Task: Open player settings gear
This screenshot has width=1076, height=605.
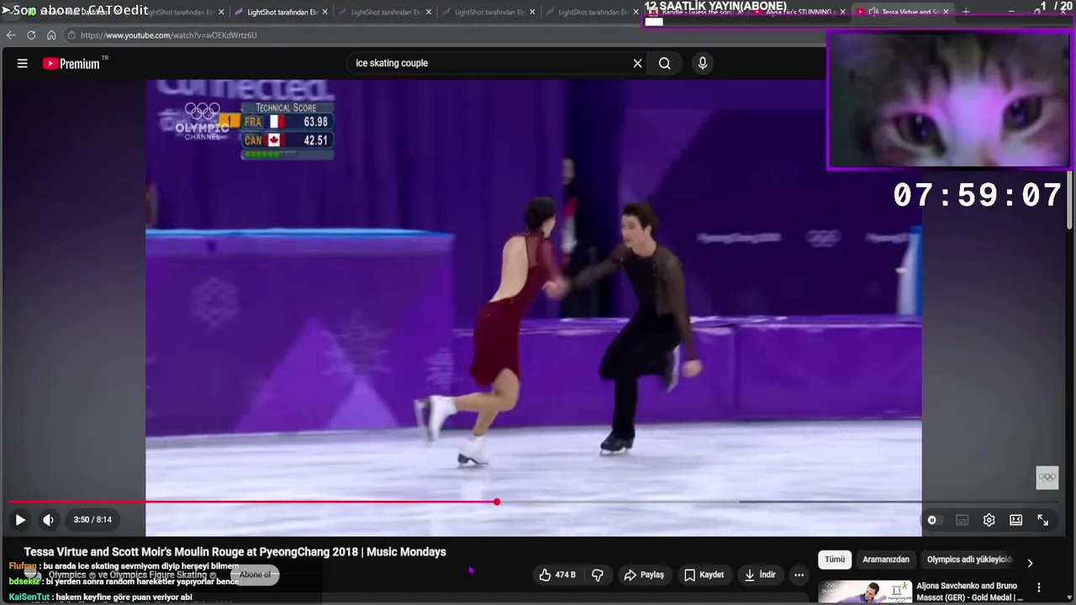Action: 989,520
